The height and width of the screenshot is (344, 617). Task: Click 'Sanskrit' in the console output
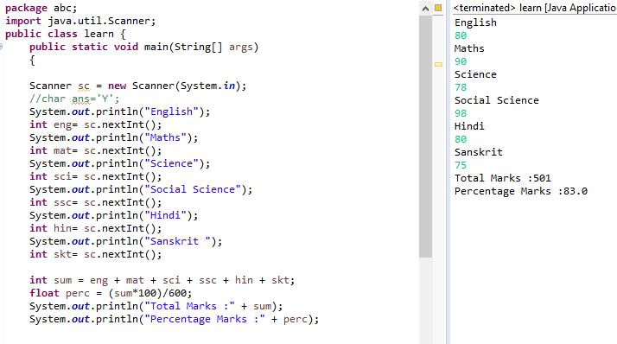click(x=479, y=153)
